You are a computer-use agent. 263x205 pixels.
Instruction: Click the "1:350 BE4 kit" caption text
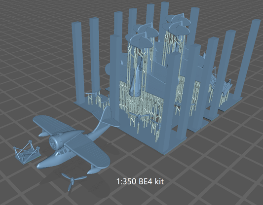coord(140,181)
